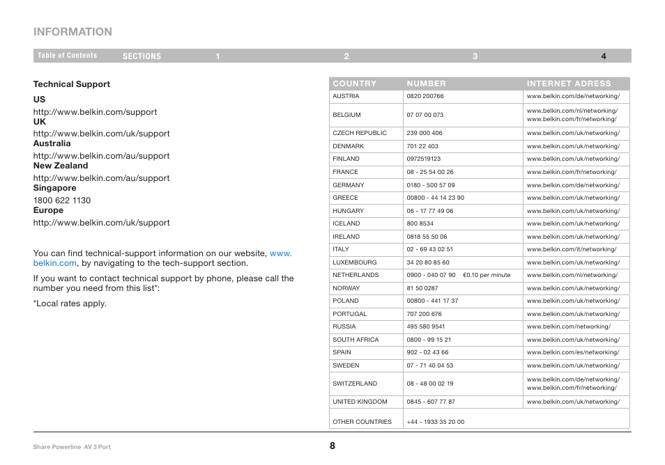Click the Share Powerline AV 3 Port footer
Image resolution: width=665 pixels, height=465 pixels.
pos(72,447)
